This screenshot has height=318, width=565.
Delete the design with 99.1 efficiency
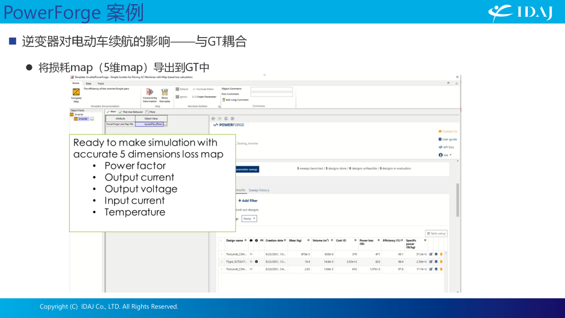(441, 254)
